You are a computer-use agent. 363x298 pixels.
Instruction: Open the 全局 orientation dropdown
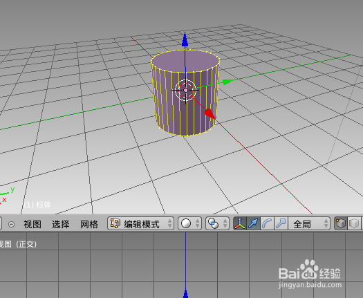(309, 223)
